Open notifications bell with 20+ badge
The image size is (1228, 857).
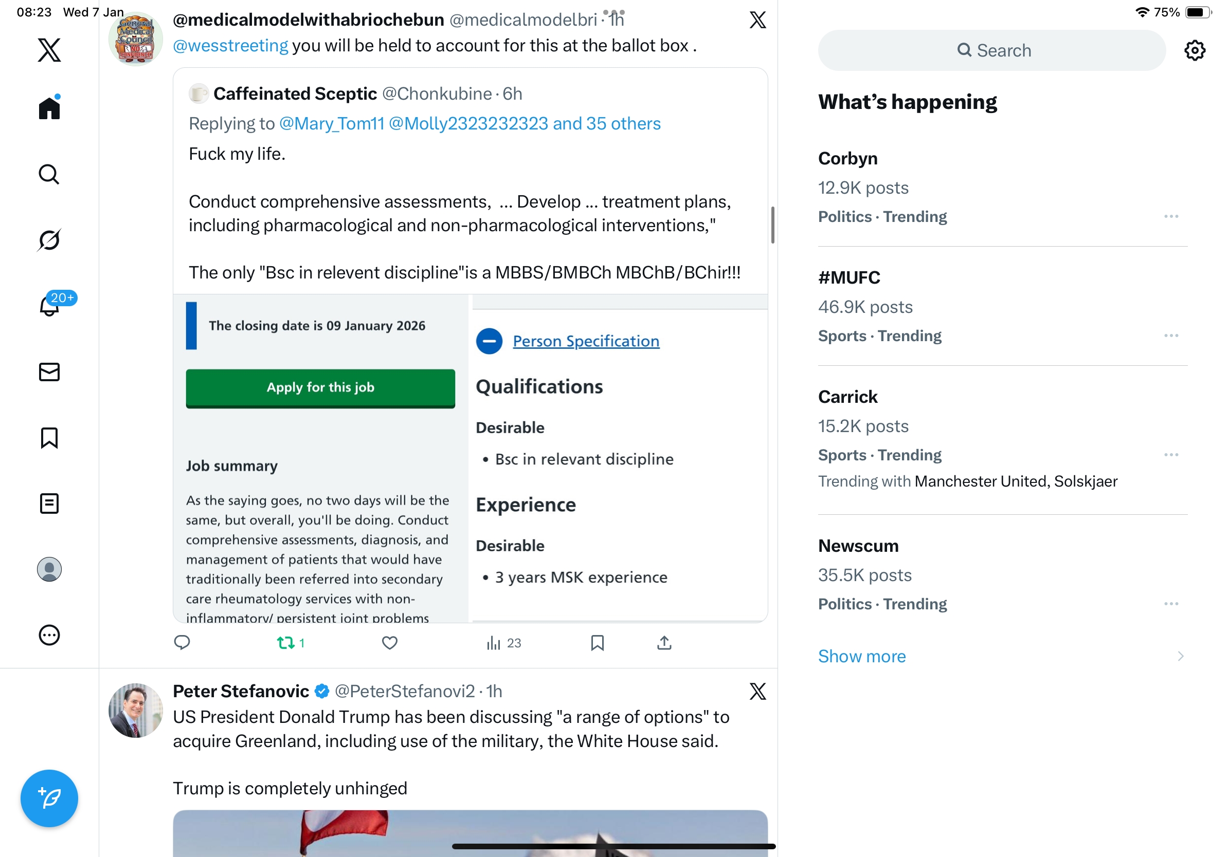(x=50, y=306)
